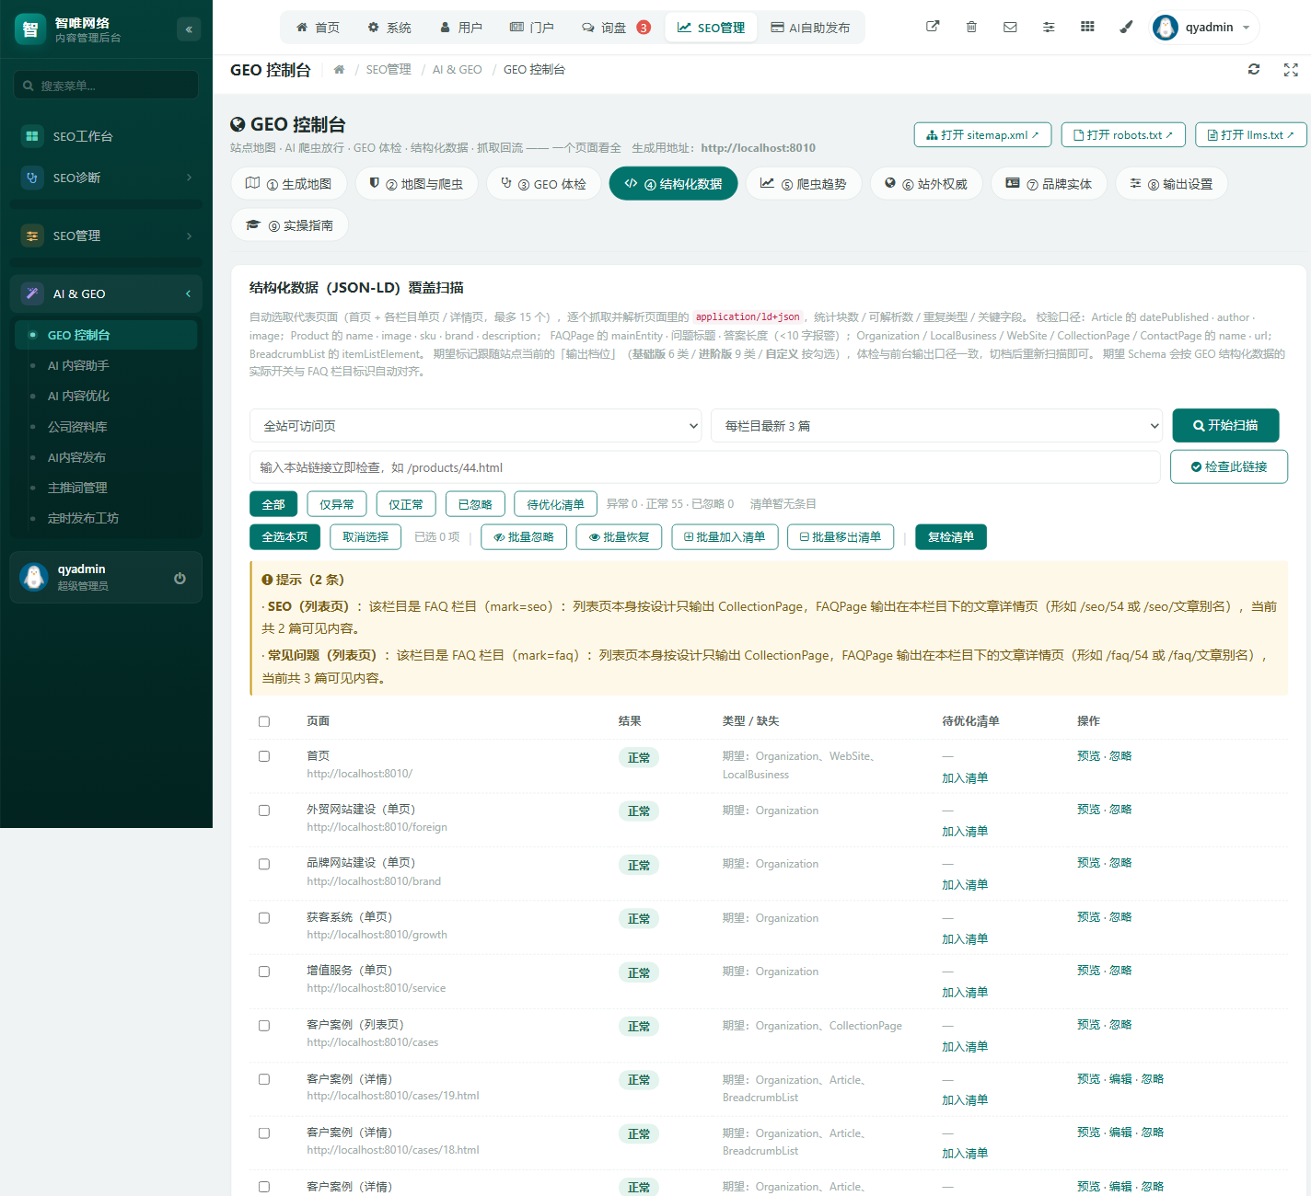
Task: Check the 品牌网站建设 row checkbox
Action: click(264, 864)
